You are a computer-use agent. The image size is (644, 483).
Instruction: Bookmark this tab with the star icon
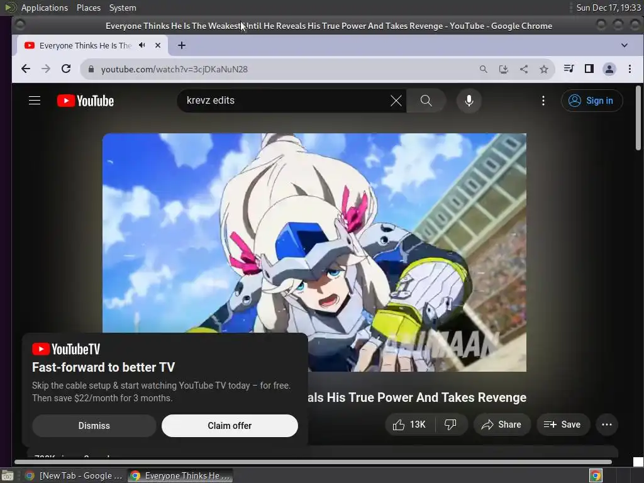(544, 69)
